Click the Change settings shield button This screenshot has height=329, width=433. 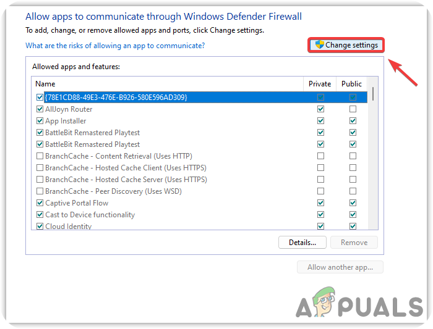[346, 45]
